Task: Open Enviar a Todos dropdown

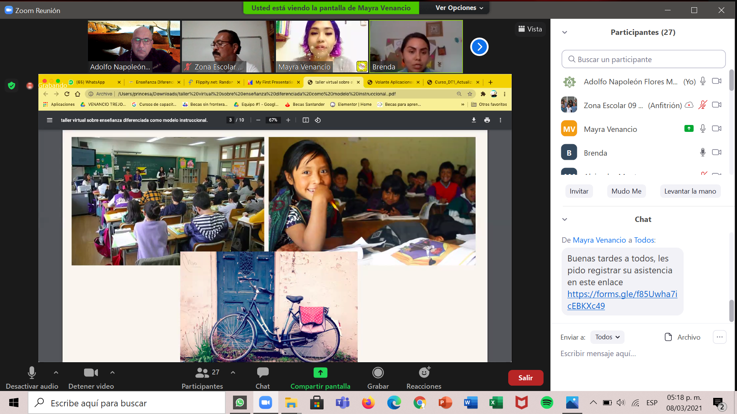Action: [x=607, y=337]
